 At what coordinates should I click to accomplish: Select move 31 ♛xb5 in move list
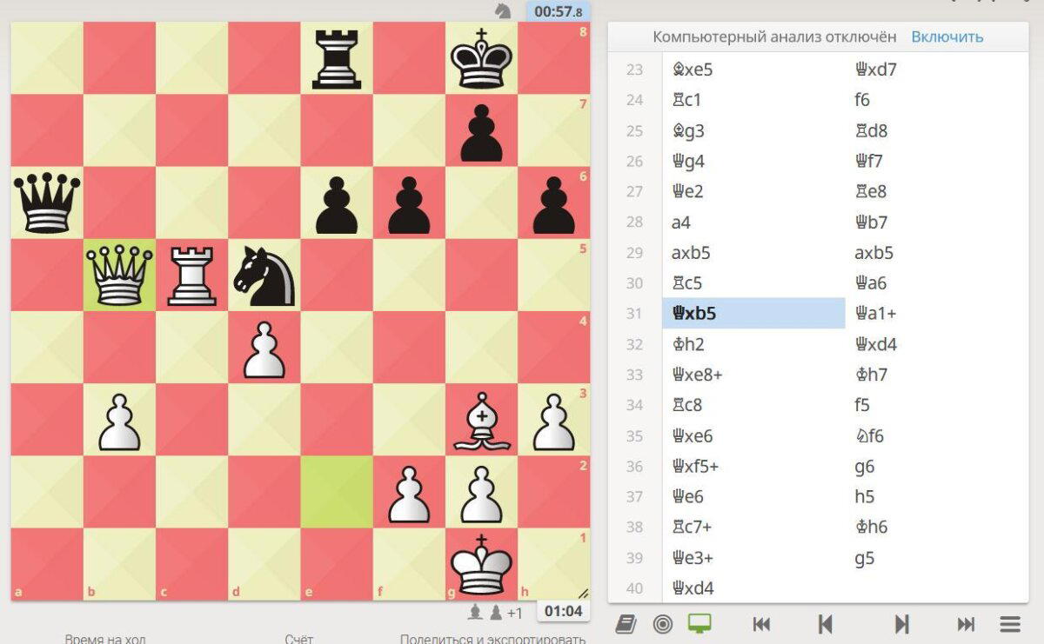point(753,313)
